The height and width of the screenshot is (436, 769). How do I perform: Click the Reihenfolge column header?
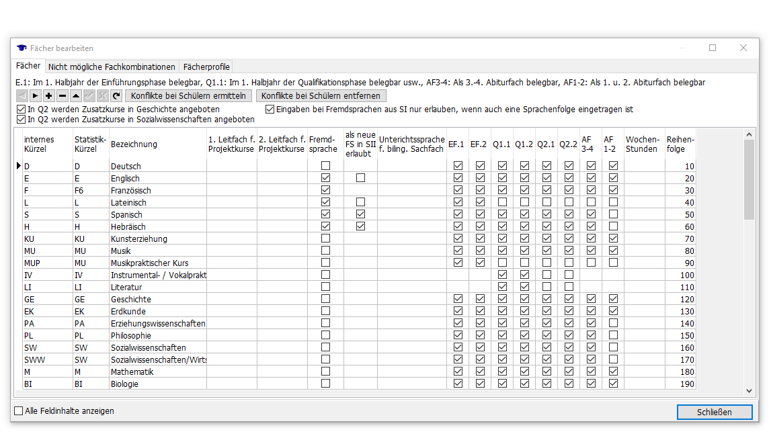coord(680,144)
